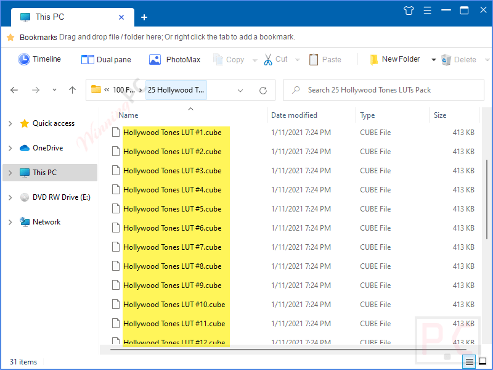The width and height of the screenshot is (493, 370).
Task: Switch to large thumbnails view
Action: [483, 361]
